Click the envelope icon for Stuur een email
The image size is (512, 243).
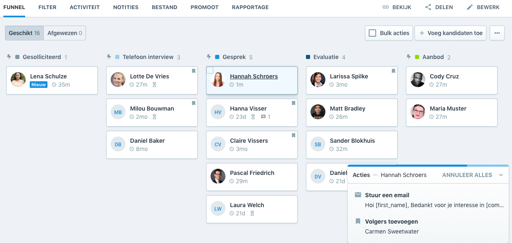pos(358,195)
